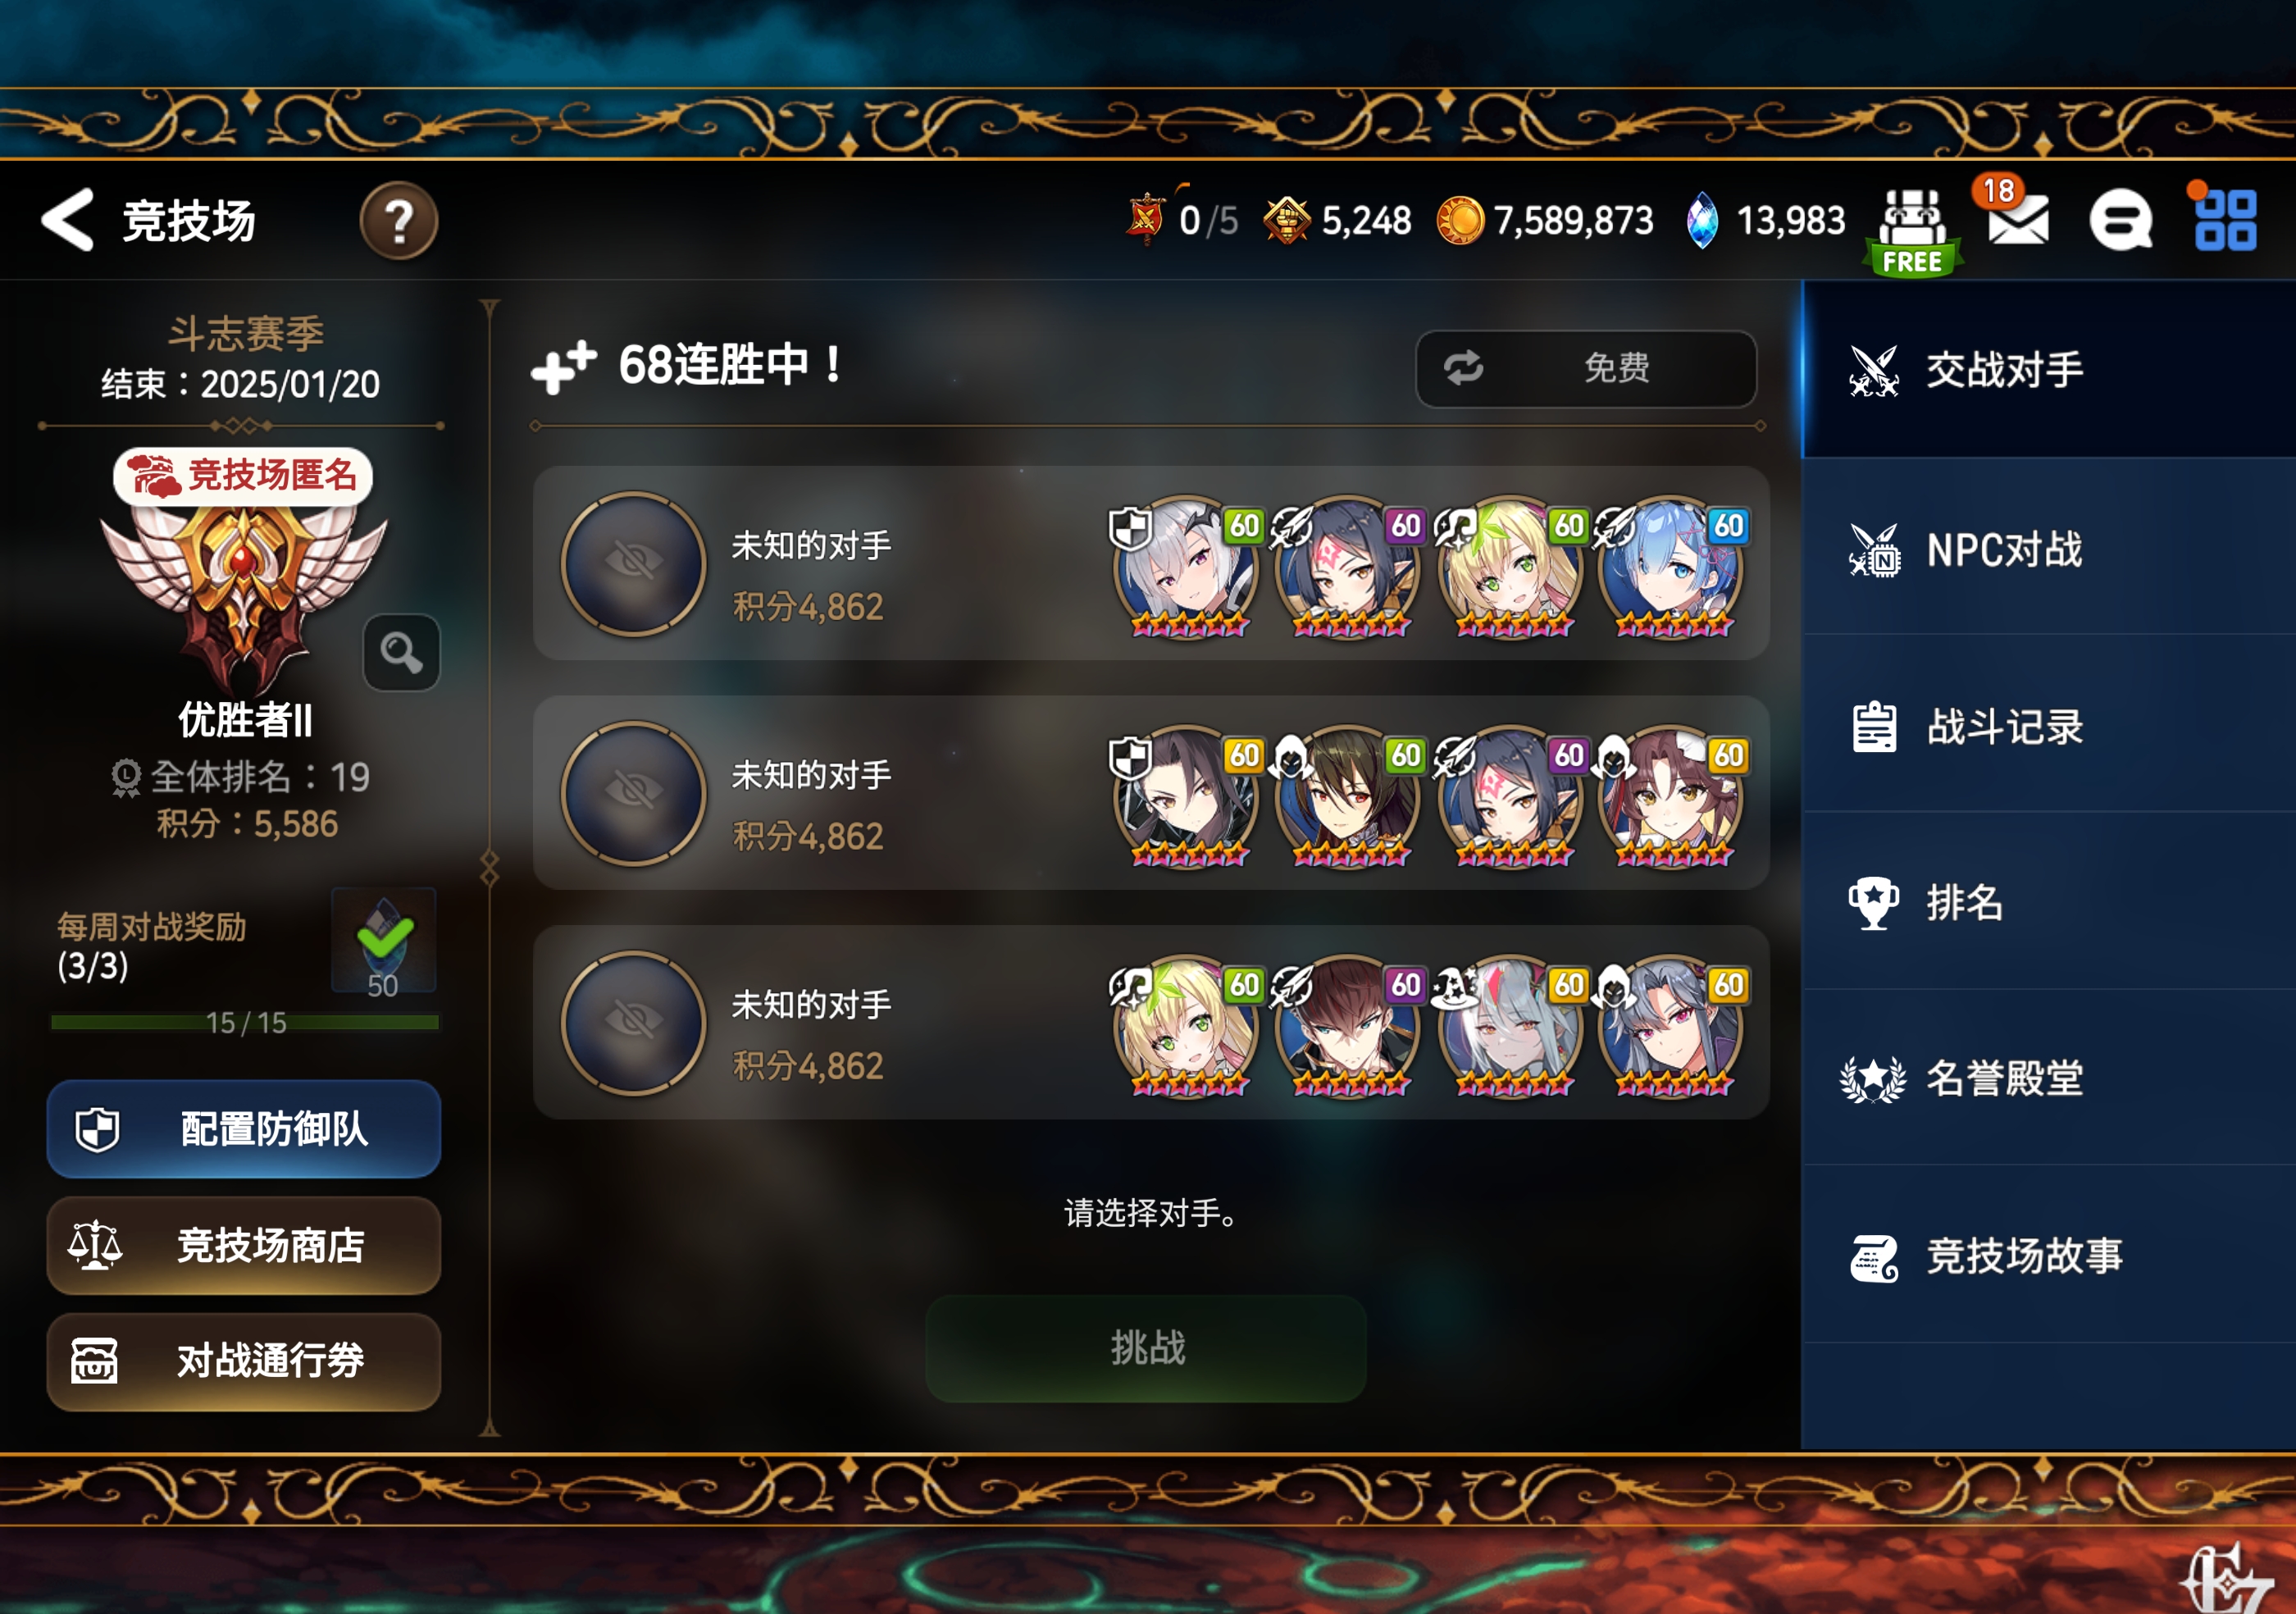Open the question mark help icon

click(x=398, y=221)
